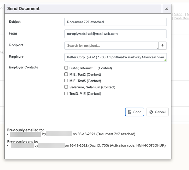Click the Employer Contacts label
This screenshot has width=189, height=170.
pyautogui.click(x=23, y=67)
